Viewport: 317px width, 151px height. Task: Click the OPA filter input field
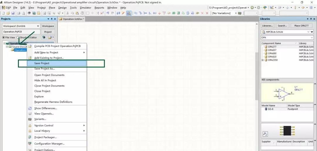point(285,38)
